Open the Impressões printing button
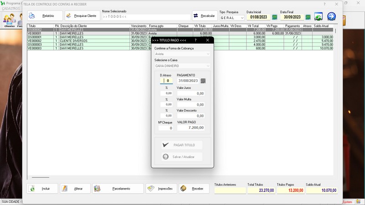Viewport: 365px width, 205px height. (162, 189)
